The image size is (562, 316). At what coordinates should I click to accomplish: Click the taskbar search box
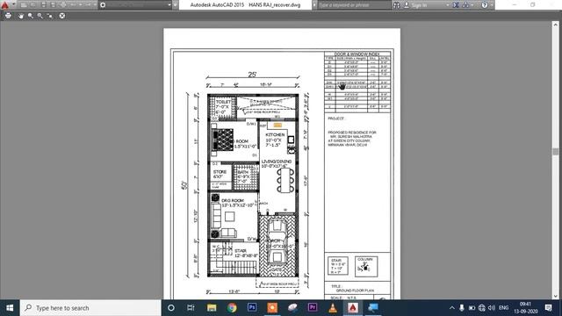(90, 308)
